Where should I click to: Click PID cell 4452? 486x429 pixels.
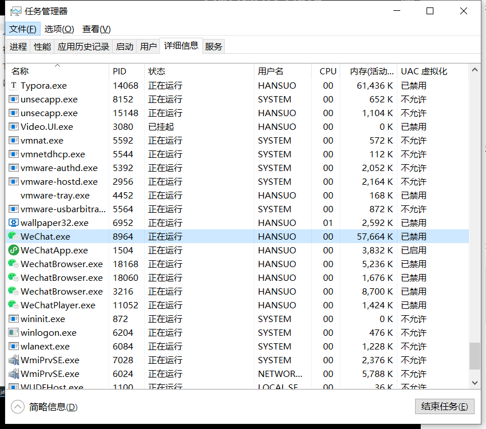[x=123, y=195]
